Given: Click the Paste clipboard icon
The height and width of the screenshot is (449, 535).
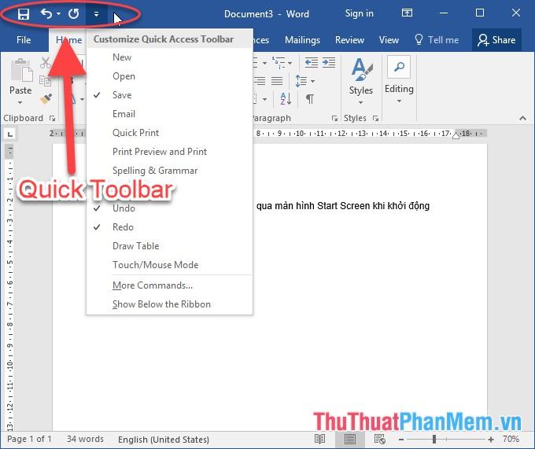Looking at the screenshot, I should 21,70.
